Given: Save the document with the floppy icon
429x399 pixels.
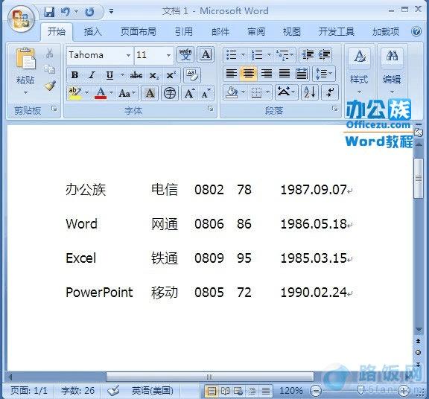Looking at the screenshot, I should pyautogui.click(x=49, y=12).
